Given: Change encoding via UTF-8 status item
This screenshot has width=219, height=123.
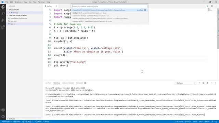Looking at the screenshot, I should [x=195, y=122].
